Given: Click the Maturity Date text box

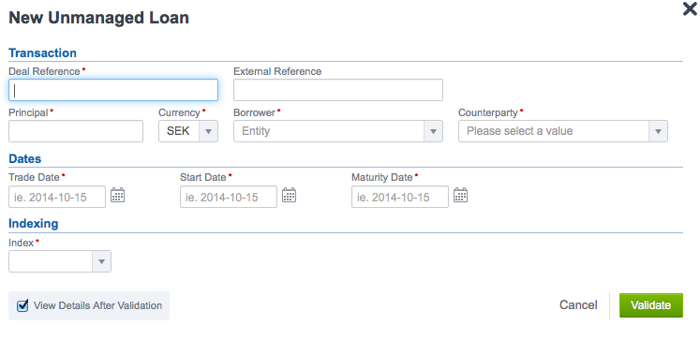Looking at the screenshot, I should (x=400, y=197).
